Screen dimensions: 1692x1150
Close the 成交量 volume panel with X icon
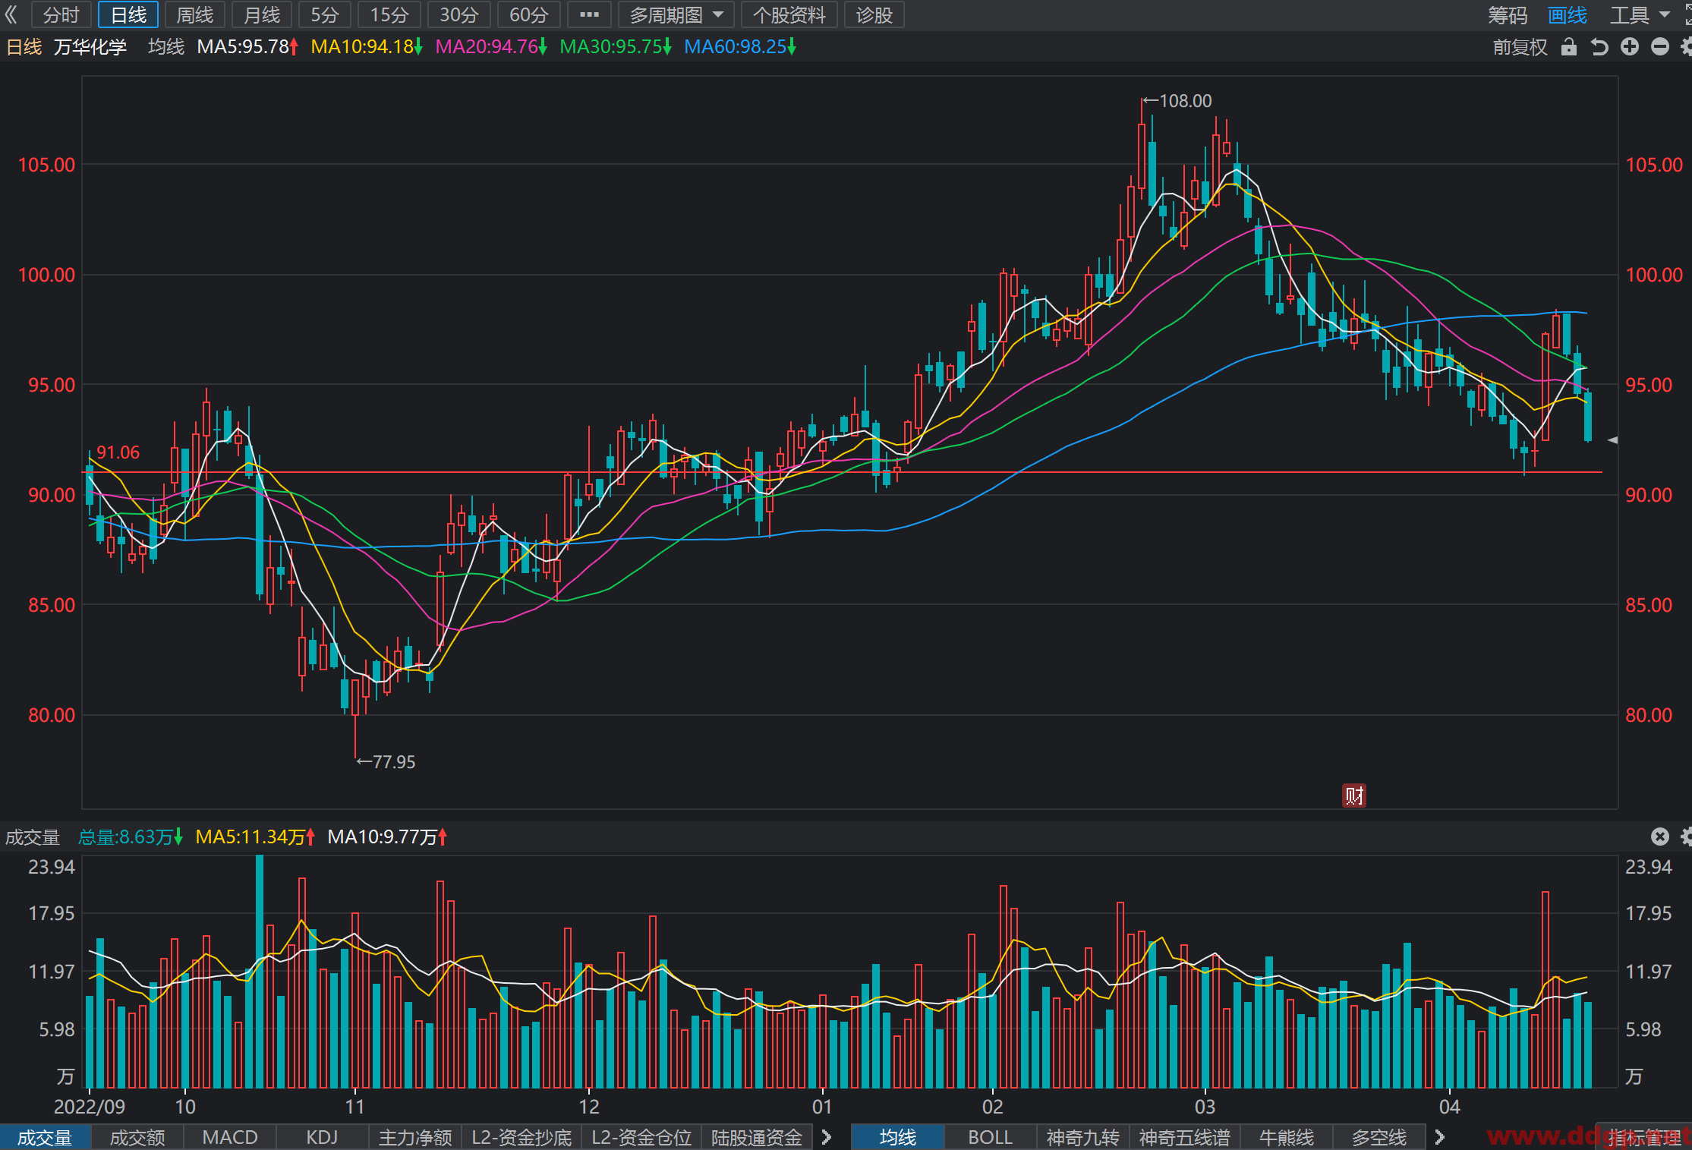click(x=1660, y=837)
